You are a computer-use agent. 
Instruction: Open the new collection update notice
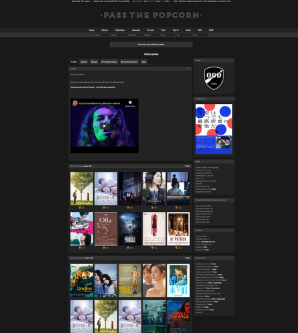coord(151,45)
